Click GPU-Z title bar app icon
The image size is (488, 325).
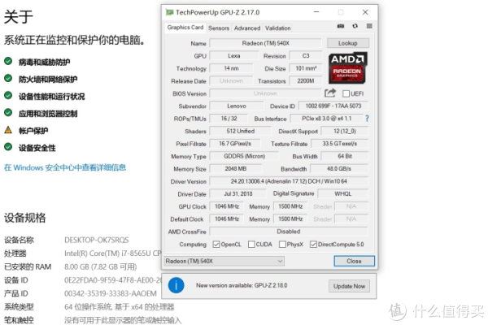[x=169, y=12]
